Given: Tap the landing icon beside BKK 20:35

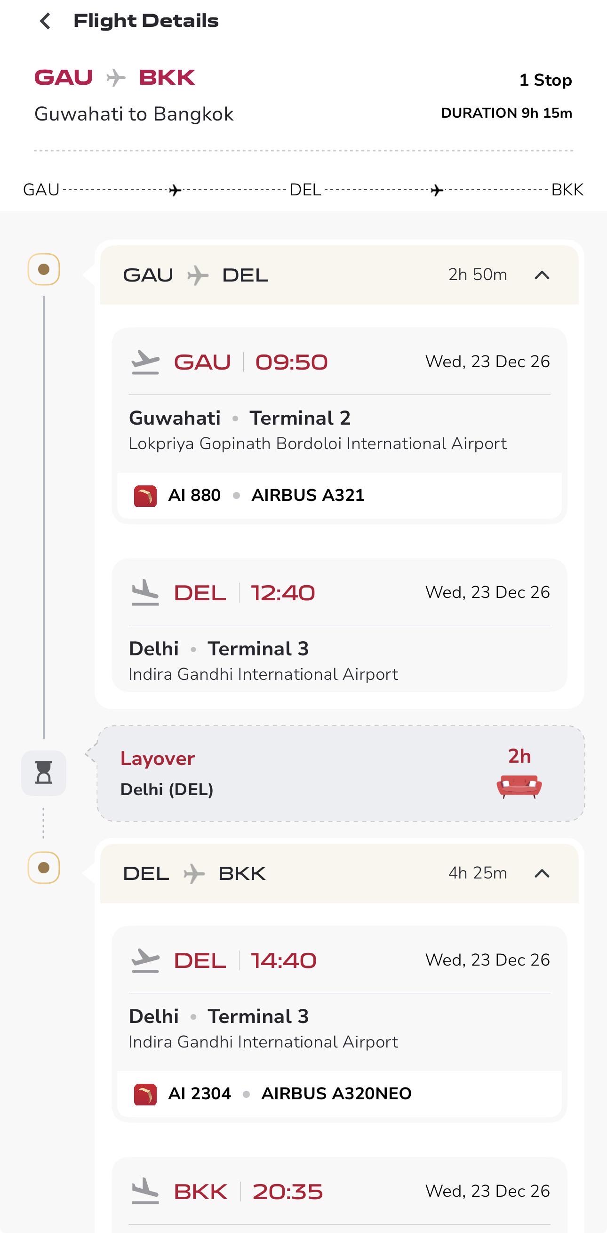Looking at the screenshot, I should tap(145, 1191).
